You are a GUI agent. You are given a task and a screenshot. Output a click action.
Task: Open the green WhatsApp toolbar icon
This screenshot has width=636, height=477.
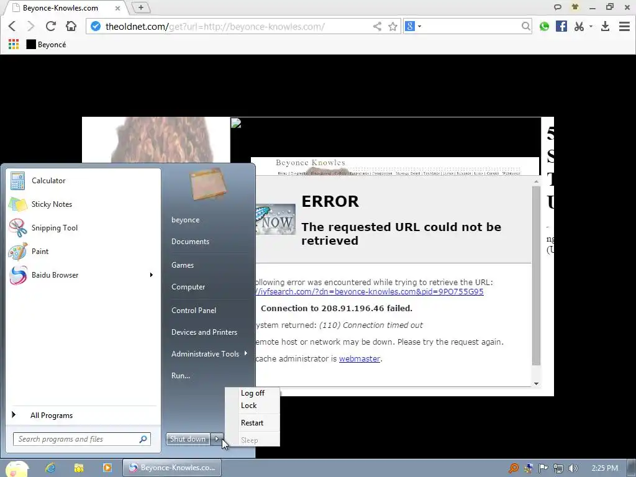click(544, 26)
